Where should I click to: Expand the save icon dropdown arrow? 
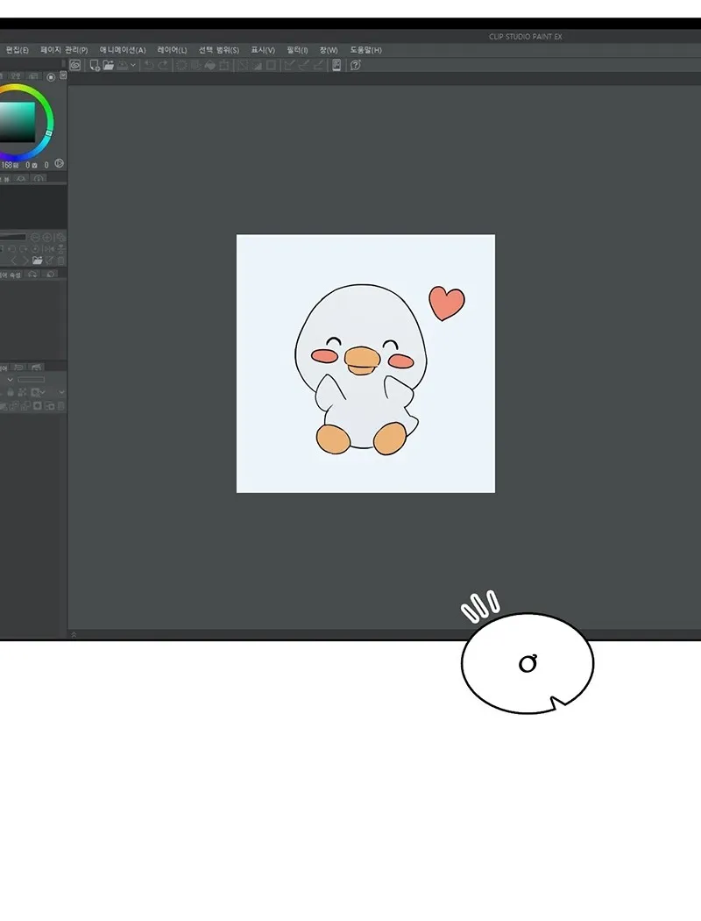point(133,65)
